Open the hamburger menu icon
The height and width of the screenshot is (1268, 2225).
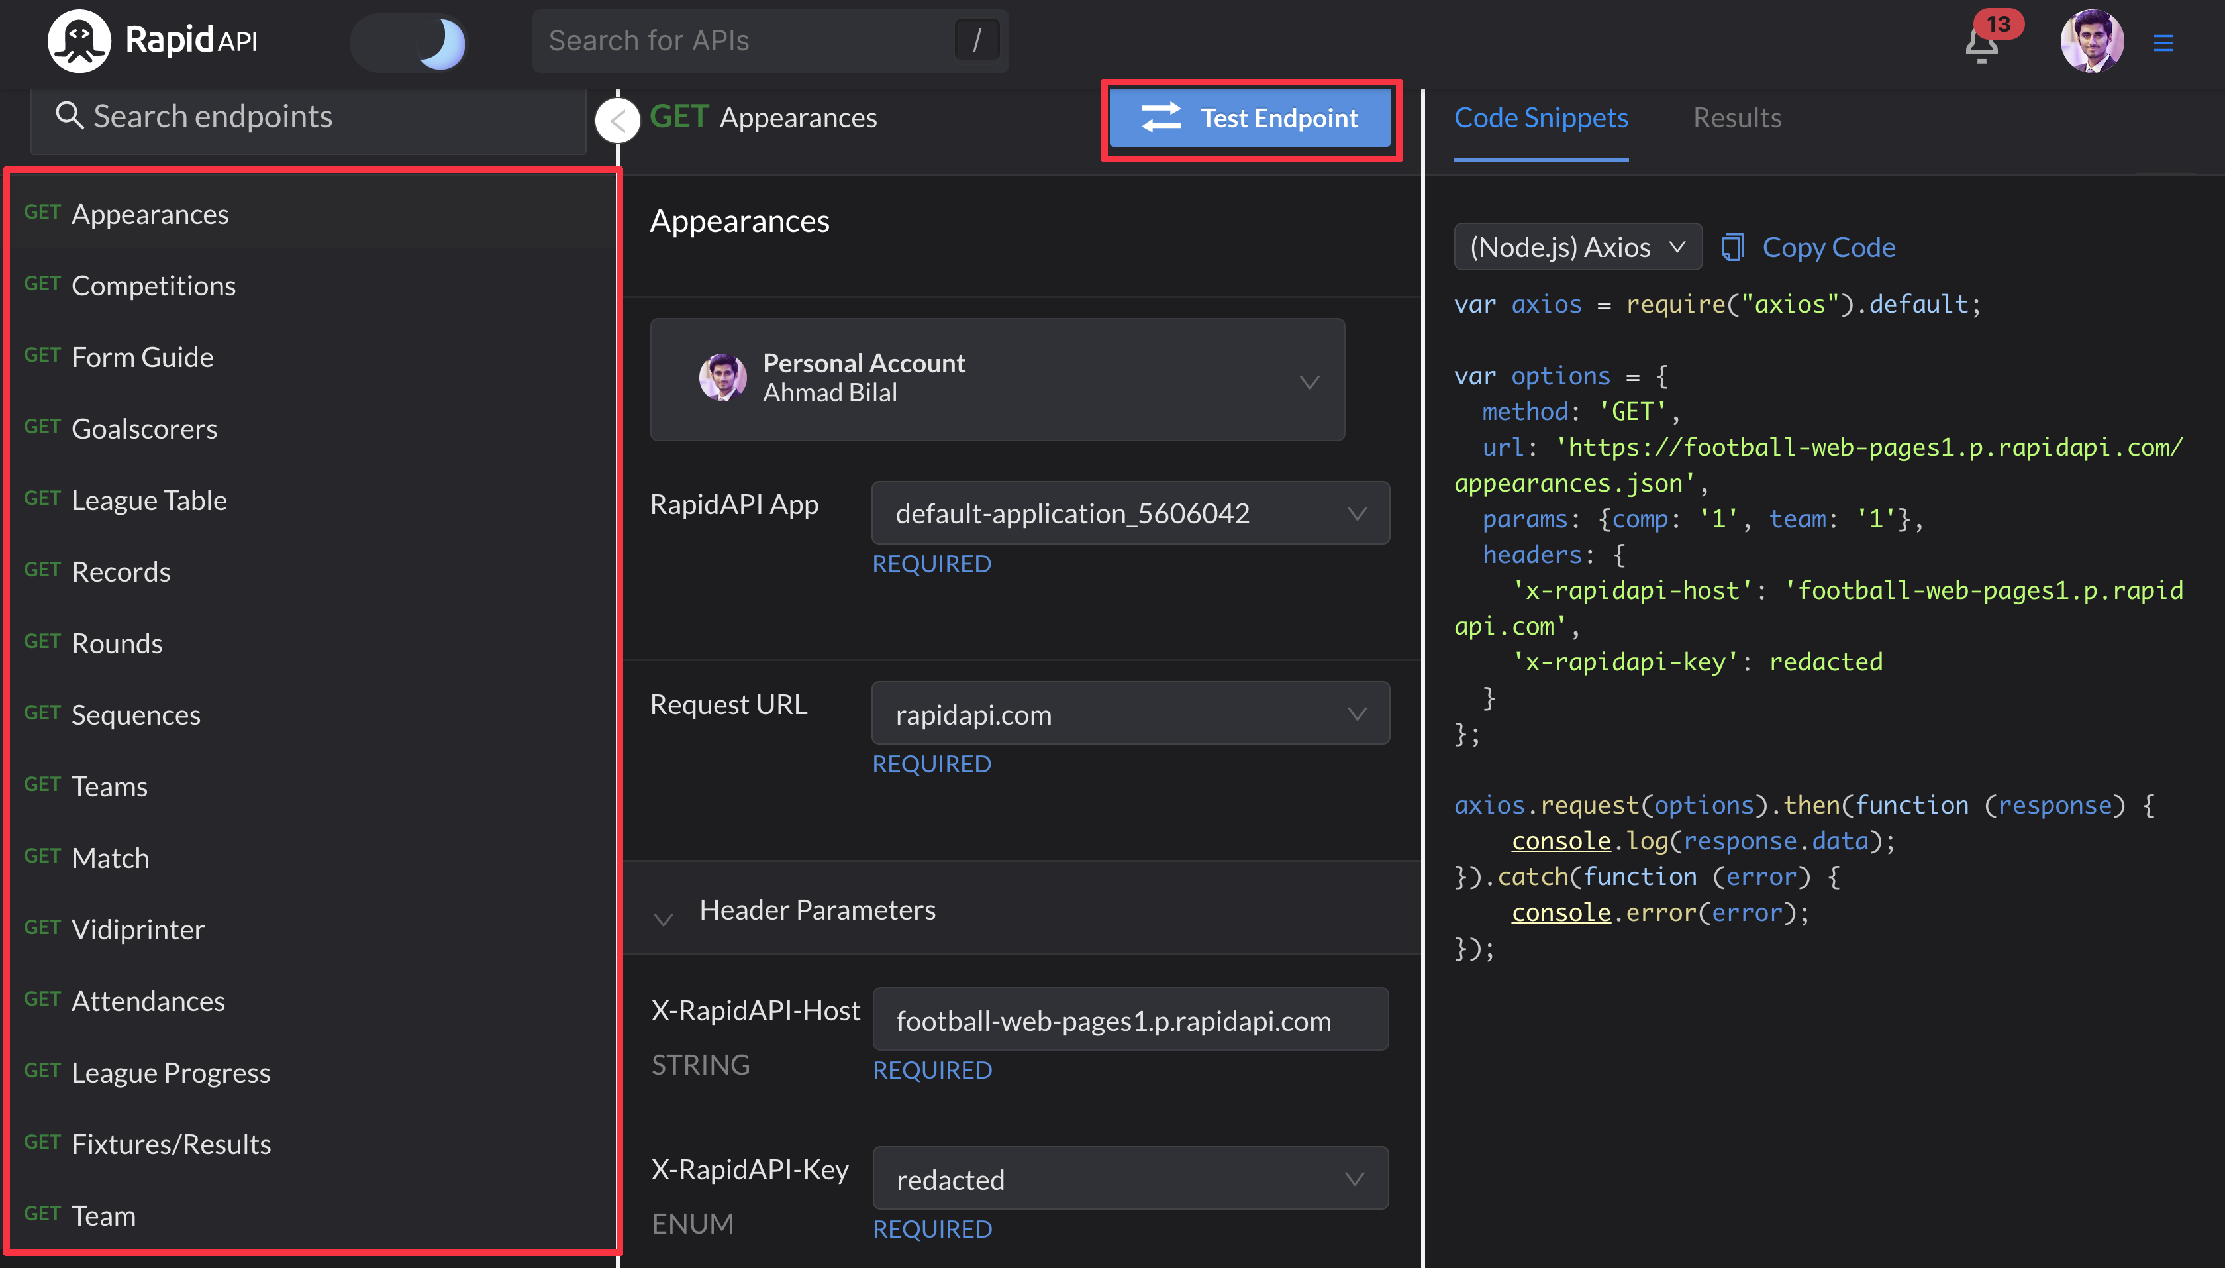point(2163,42)
